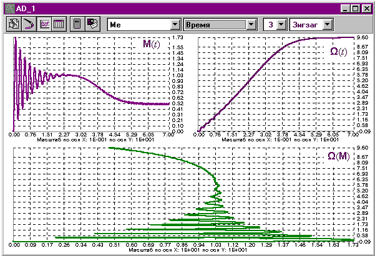375x256 pixels.
Task: Expand the Me variable dropdown
Action: click(x=175, y=24)
